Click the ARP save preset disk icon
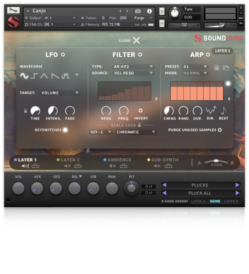Image resolution: width=249 pixels, height=274 pixels. pyautogui.click(x=217, y=67)
